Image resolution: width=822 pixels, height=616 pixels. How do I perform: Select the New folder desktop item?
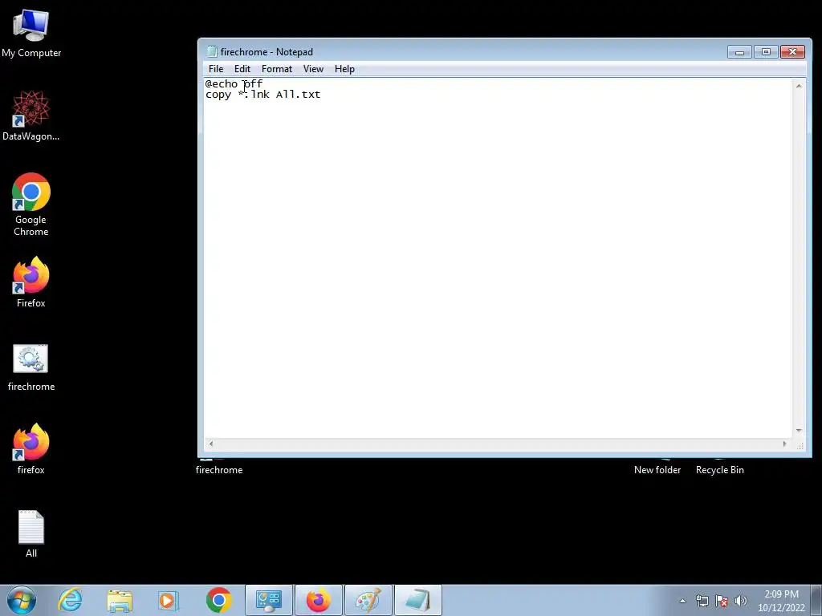point(657,470)
